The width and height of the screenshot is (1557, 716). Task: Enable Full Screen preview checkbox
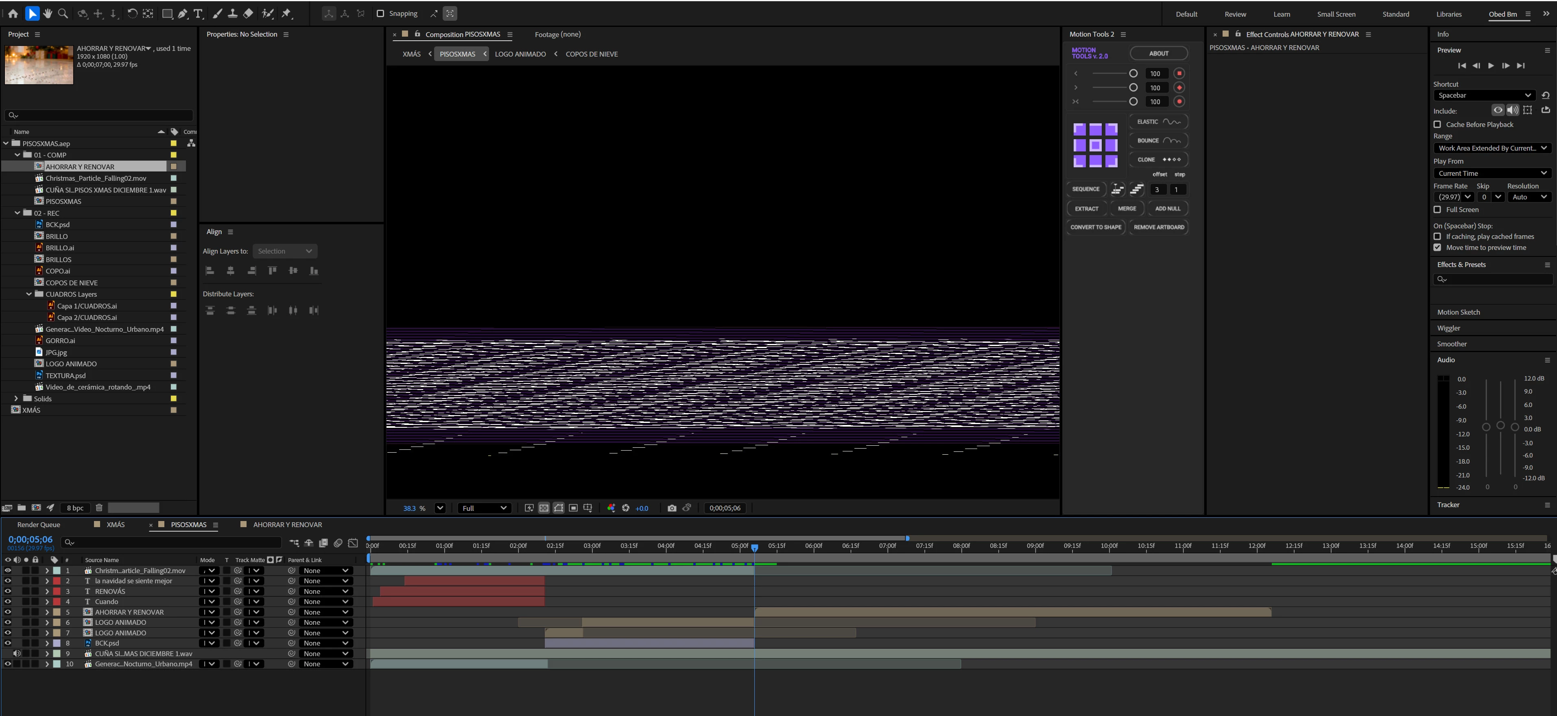pyautogui.click(x=1437, y=209)
